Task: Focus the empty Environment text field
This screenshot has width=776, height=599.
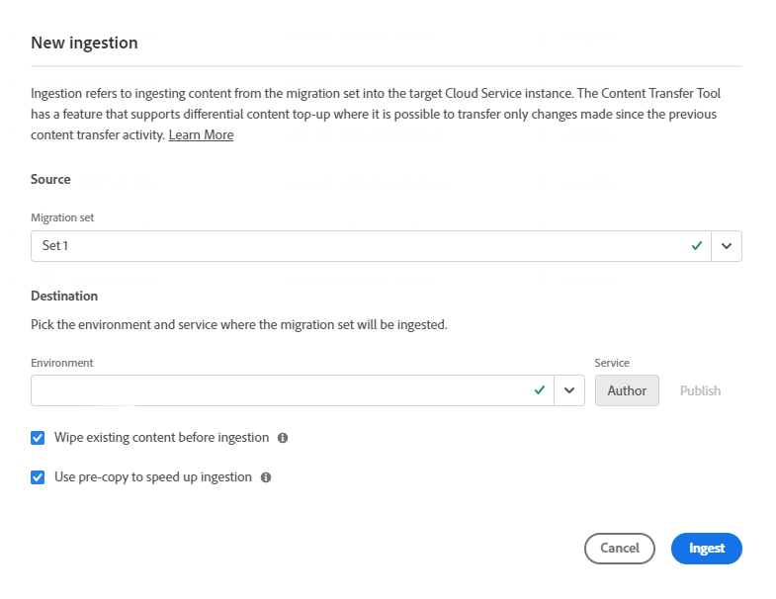Action: (x=277, y=390)
